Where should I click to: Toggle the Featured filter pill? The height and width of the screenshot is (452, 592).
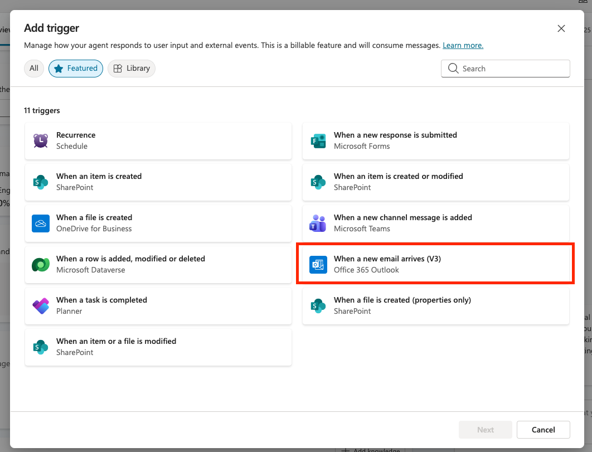75,68
